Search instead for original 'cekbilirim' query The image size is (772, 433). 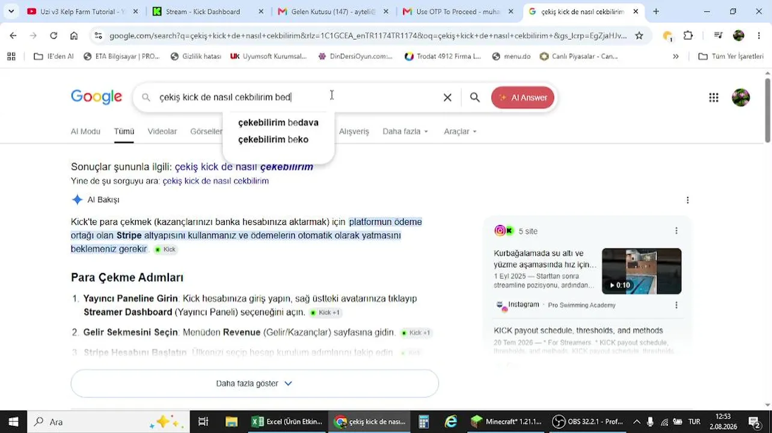(x=216, y=180)
